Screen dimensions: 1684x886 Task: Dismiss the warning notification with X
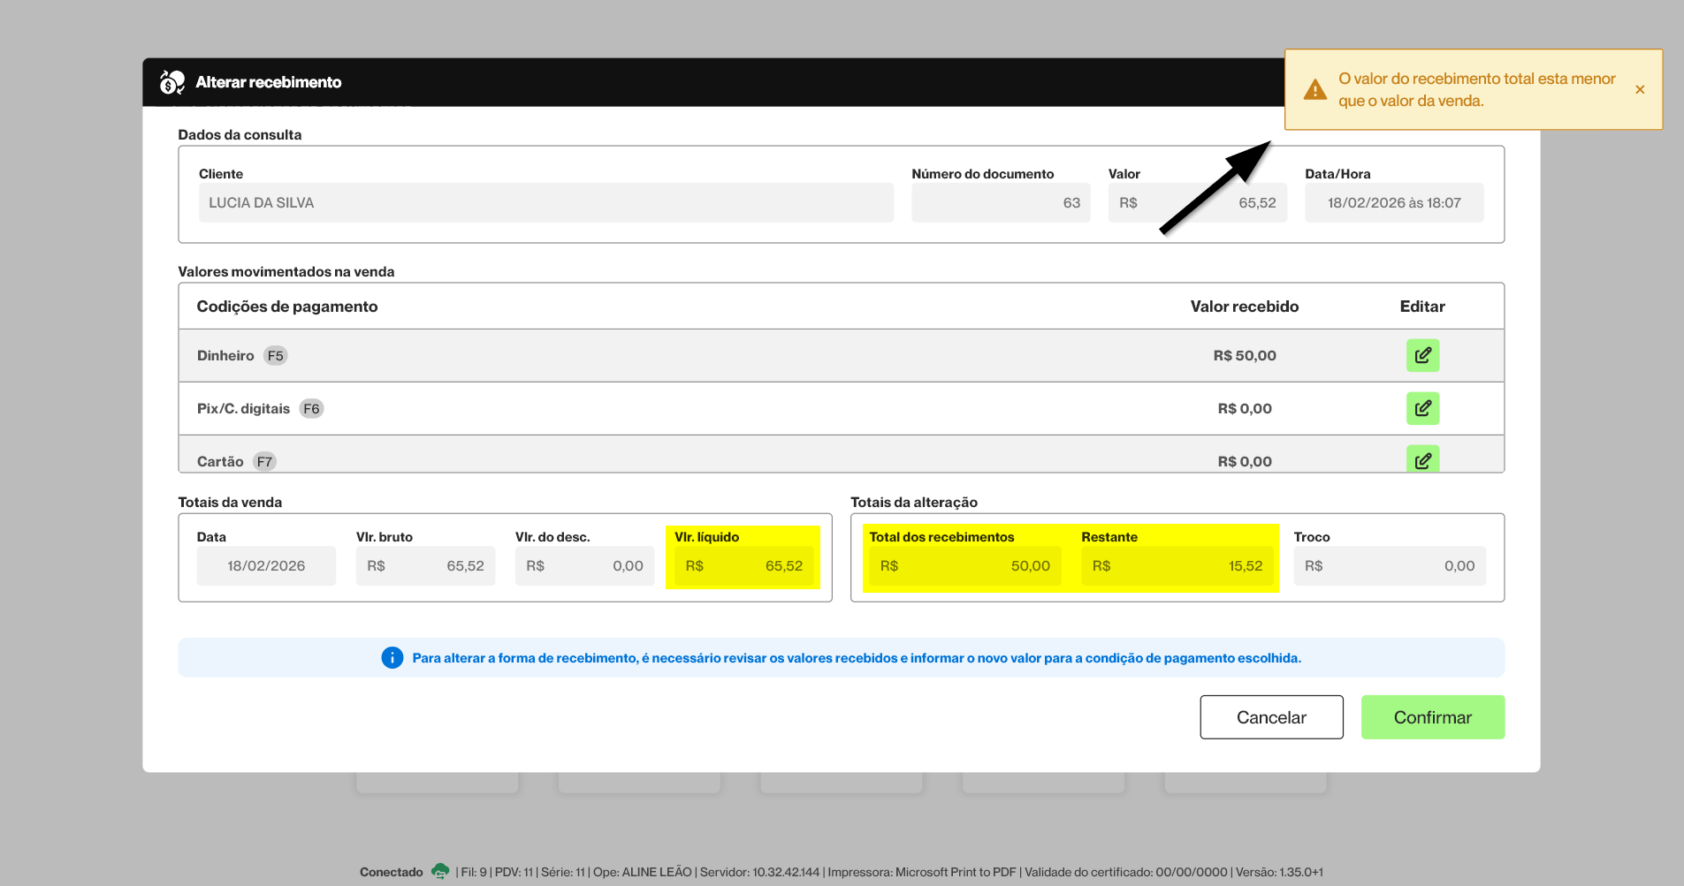tap(1640, 89)
